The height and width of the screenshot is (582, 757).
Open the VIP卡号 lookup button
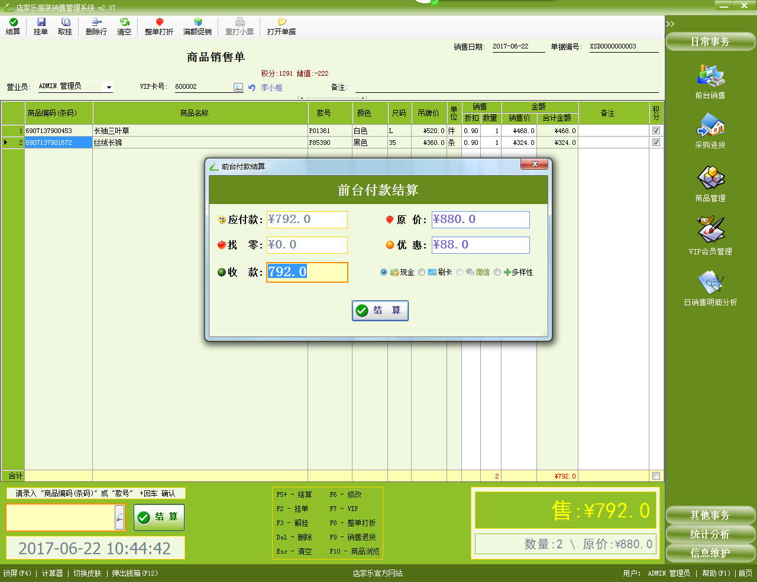(238, 88)
